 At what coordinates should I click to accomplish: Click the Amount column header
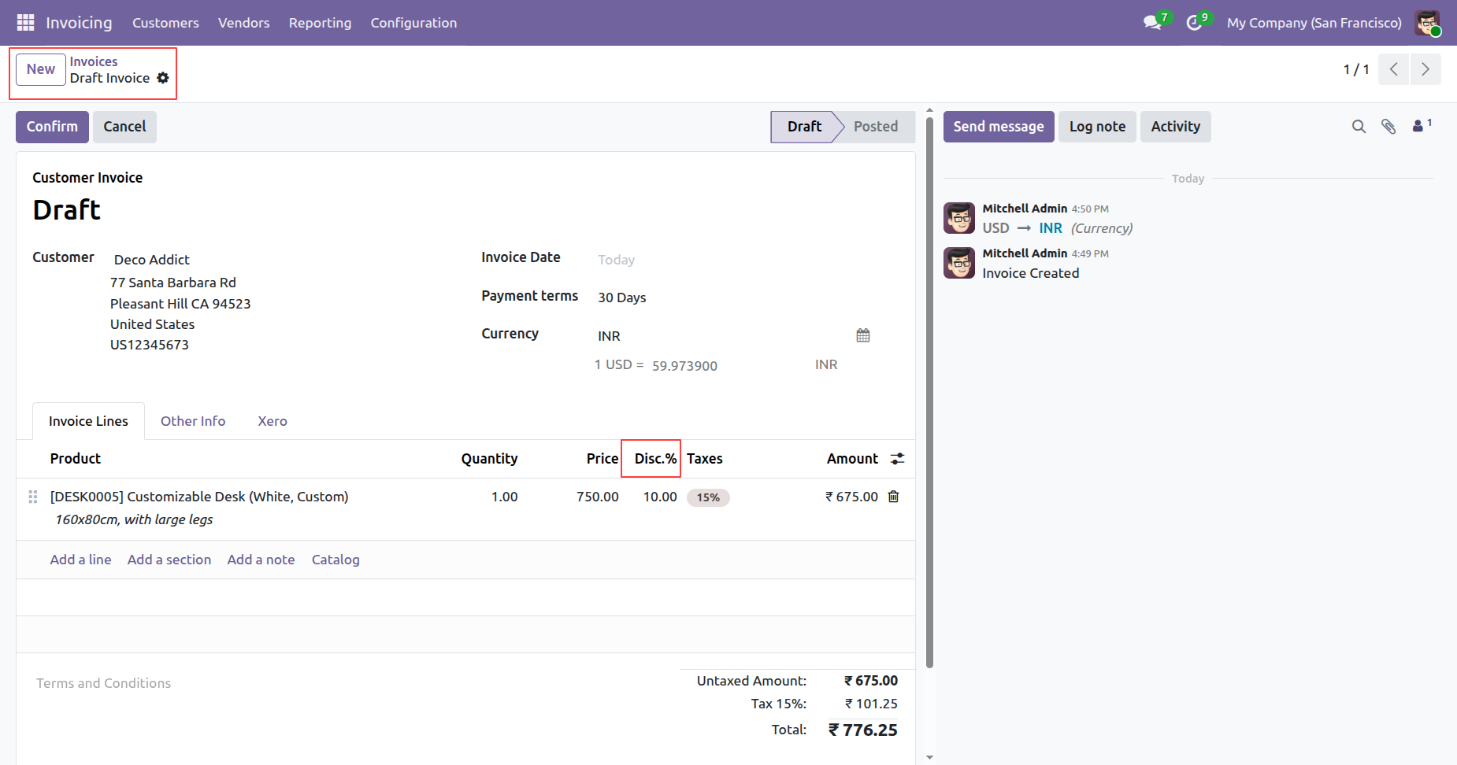pyautogui.click(x=852, y=459)
